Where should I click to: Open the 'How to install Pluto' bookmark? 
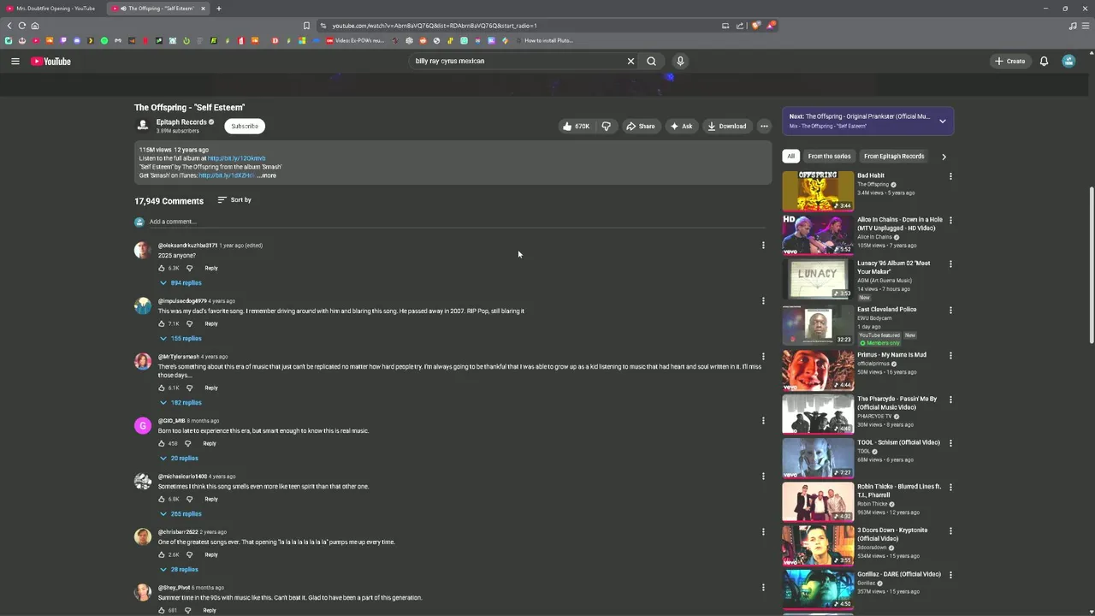pyautogui.click(x=543, y=40)
